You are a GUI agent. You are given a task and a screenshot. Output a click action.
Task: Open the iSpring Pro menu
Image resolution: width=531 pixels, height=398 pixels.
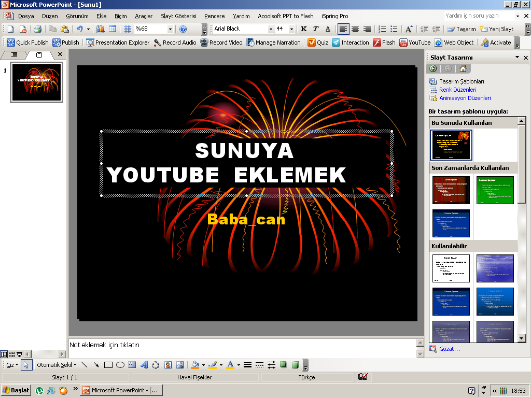[x=334, y=16]
